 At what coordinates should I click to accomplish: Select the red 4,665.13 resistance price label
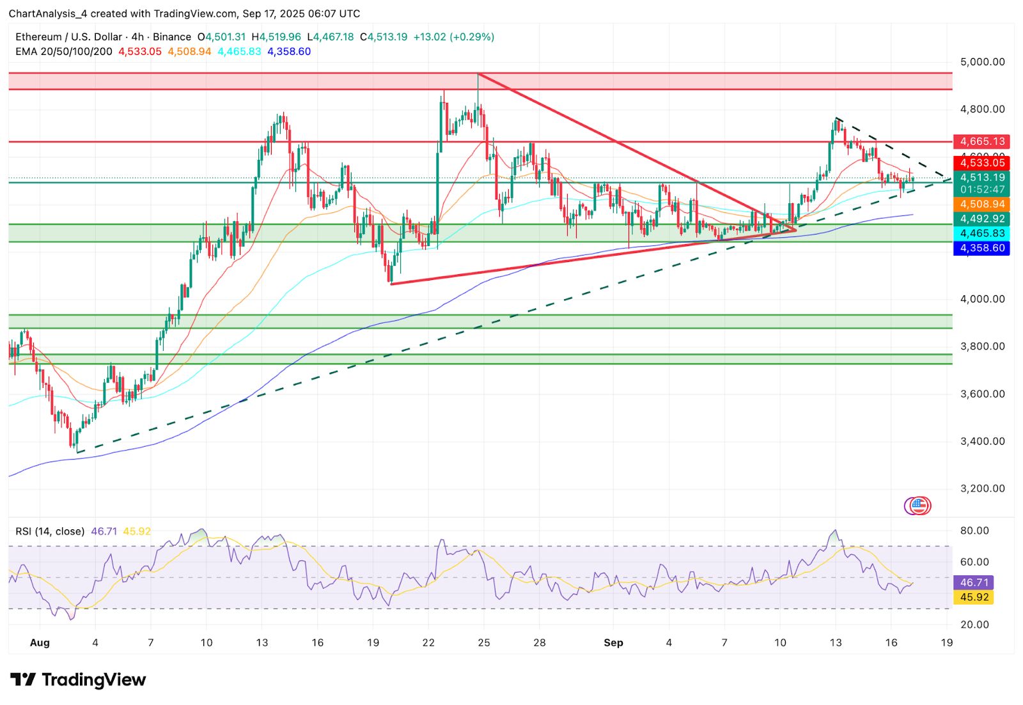[x=982, y=142]
